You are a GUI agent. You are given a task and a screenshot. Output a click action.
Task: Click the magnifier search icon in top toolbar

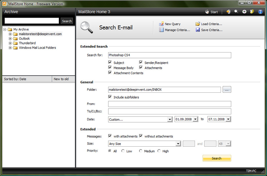pyautogui.click(x=236, y=12)
